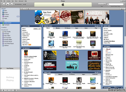Screen dimensions: 126x92
Task: Click the Sign In button
Action: click(x=122, y=9)
